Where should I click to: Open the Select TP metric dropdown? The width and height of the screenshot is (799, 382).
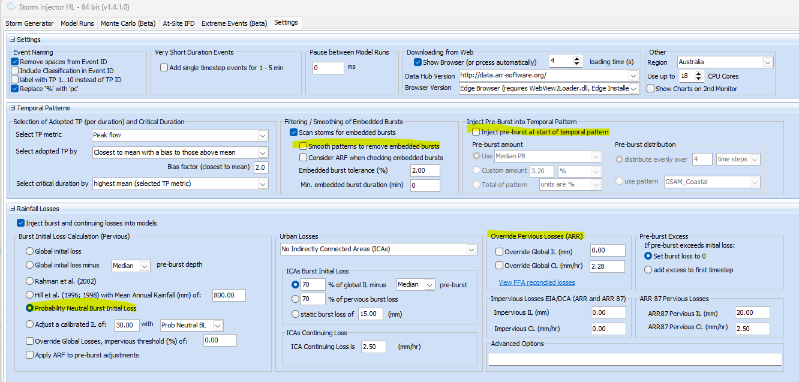[262, 135]
